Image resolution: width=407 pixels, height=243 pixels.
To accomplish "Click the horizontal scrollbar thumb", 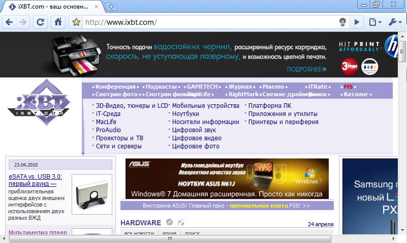I will [x=170, y=238].
